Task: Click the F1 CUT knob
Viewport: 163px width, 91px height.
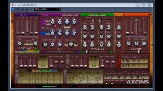Action: [x=85, y=28]
